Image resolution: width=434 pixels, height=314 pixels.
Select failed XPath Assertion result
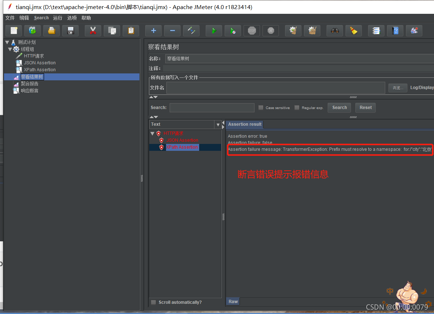pyautogui.click(x=182, y=147)
